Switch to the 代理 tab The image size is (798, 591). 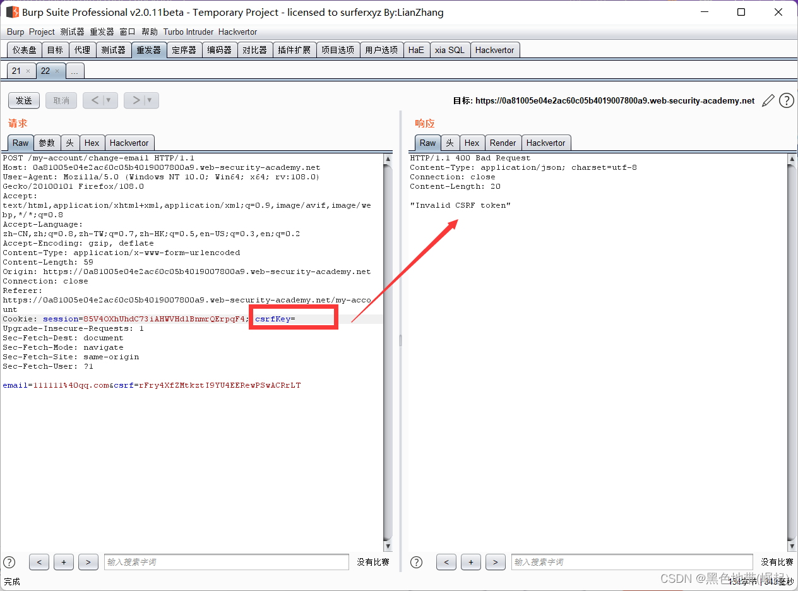tap(82, 50)
